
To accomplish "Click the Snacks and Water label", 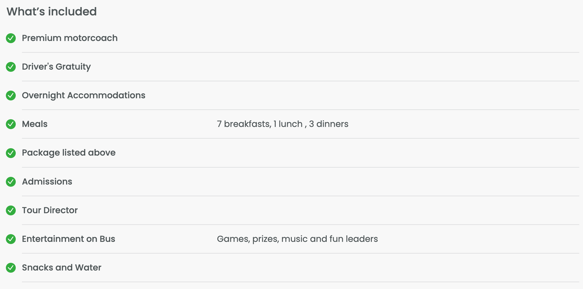I will [x=62, y=268].
